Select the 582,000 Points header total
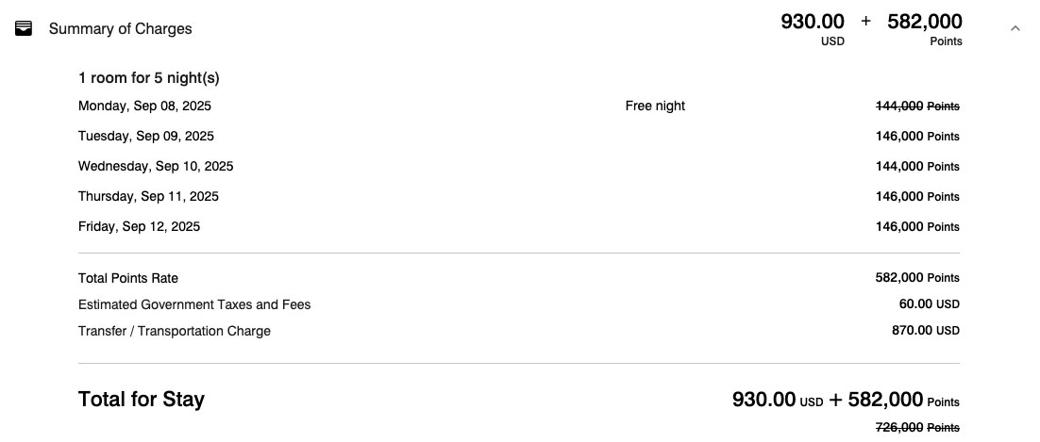1040x442 pixels. pyautogui.click(x=925, y=29)
